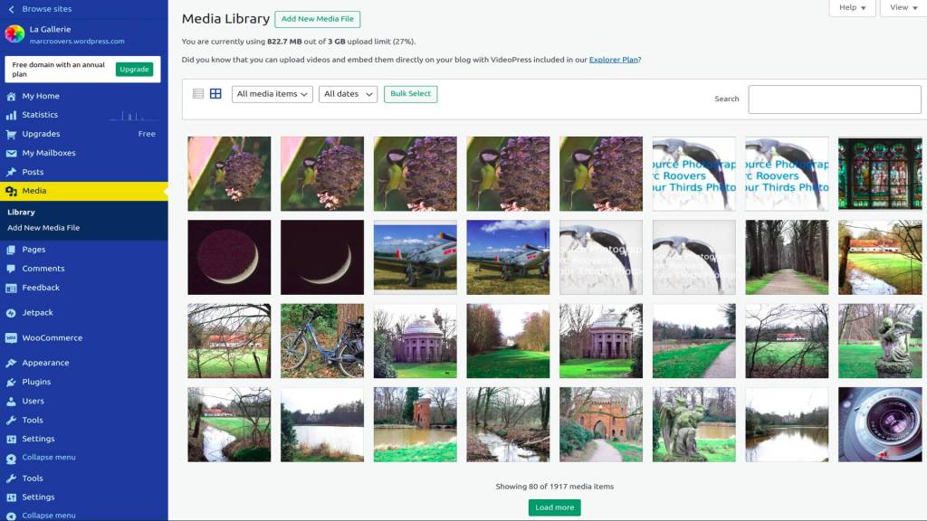Viewport: 927px width, 521px height.
Task: Click the My Mailboxes envelope icon
Action: pyautogui.click(x=11, y=153)
